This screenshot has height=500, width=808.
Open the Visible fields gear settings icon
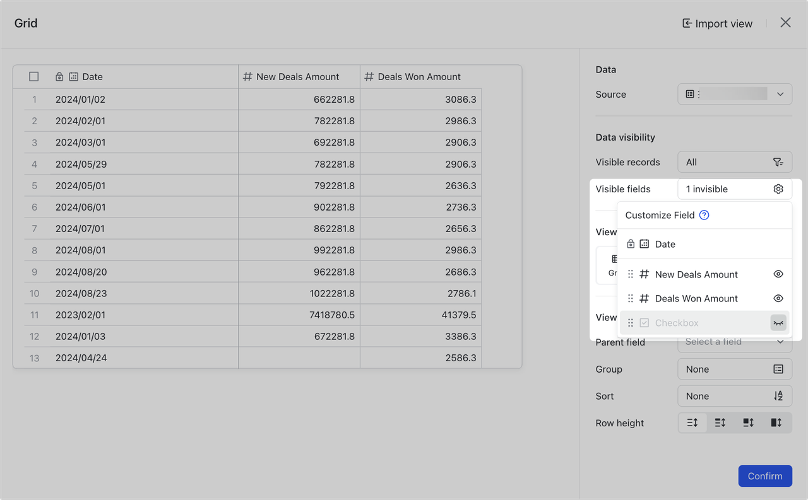point(778,189)
